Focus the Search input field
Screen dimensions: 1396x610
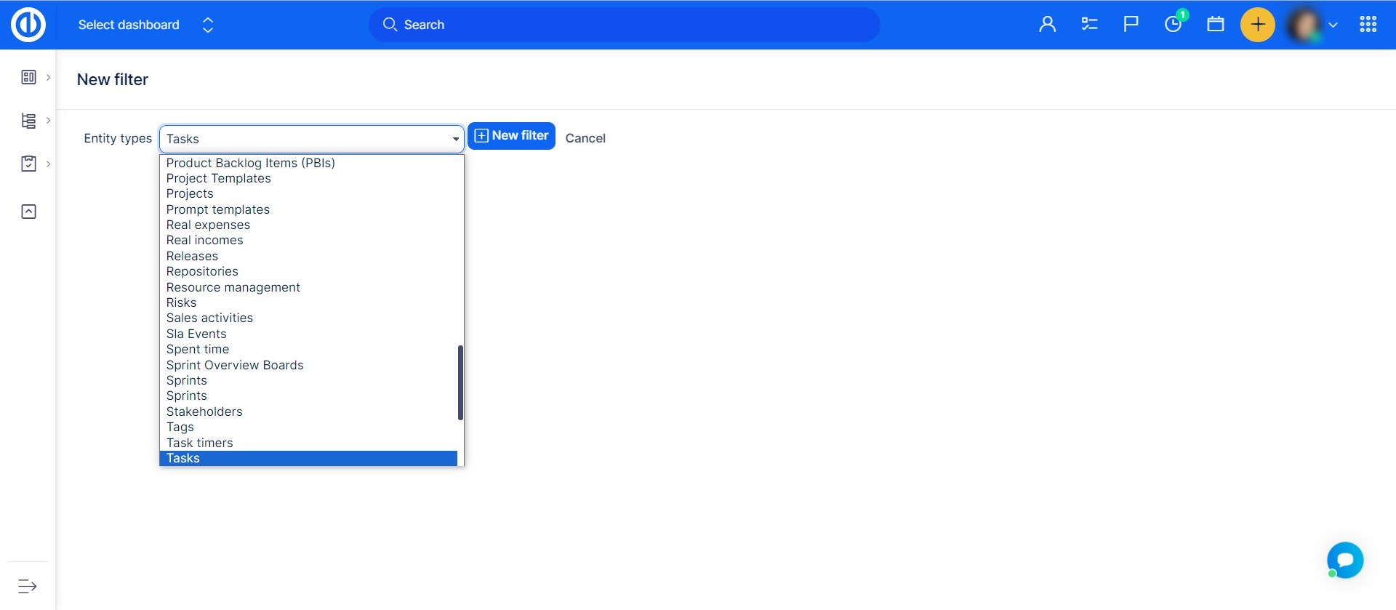pyautogui.click(x=625, y=25)
